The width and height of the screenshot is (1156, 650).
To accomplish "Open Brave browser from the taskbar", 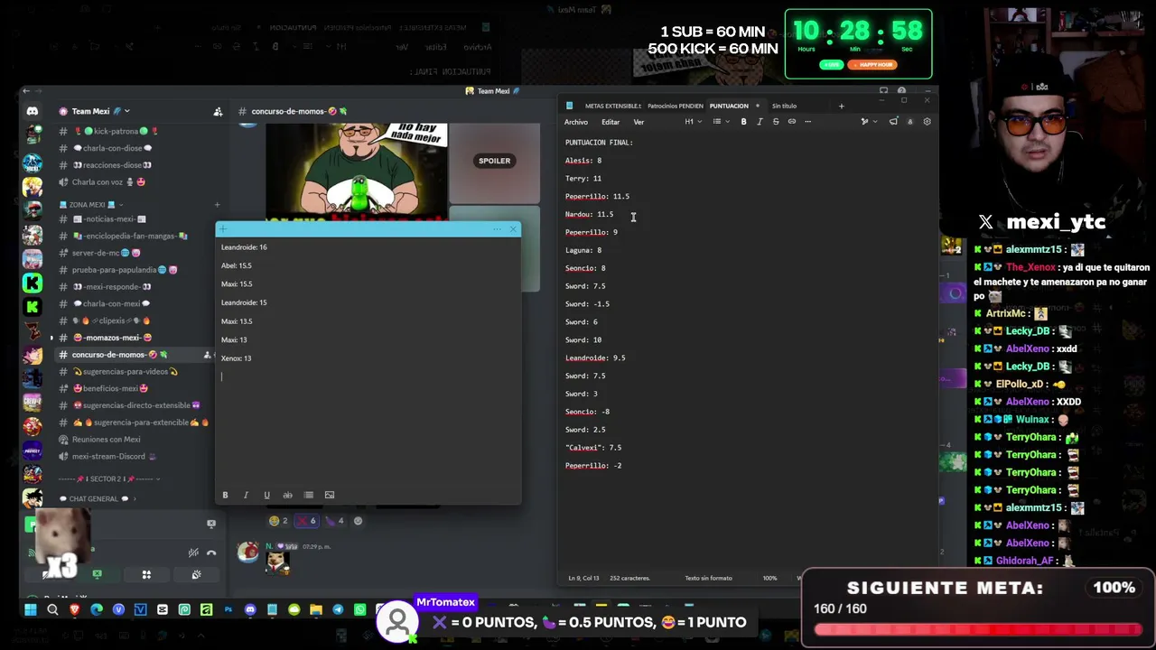I will 74,609.
